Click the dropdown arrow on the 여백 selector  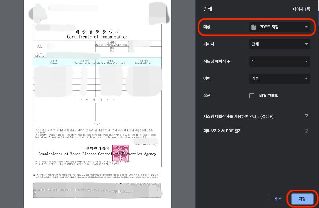307,79
